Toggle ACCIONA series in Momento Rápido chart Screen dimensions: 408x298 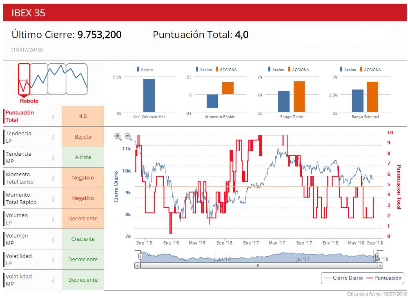[226, 69]
